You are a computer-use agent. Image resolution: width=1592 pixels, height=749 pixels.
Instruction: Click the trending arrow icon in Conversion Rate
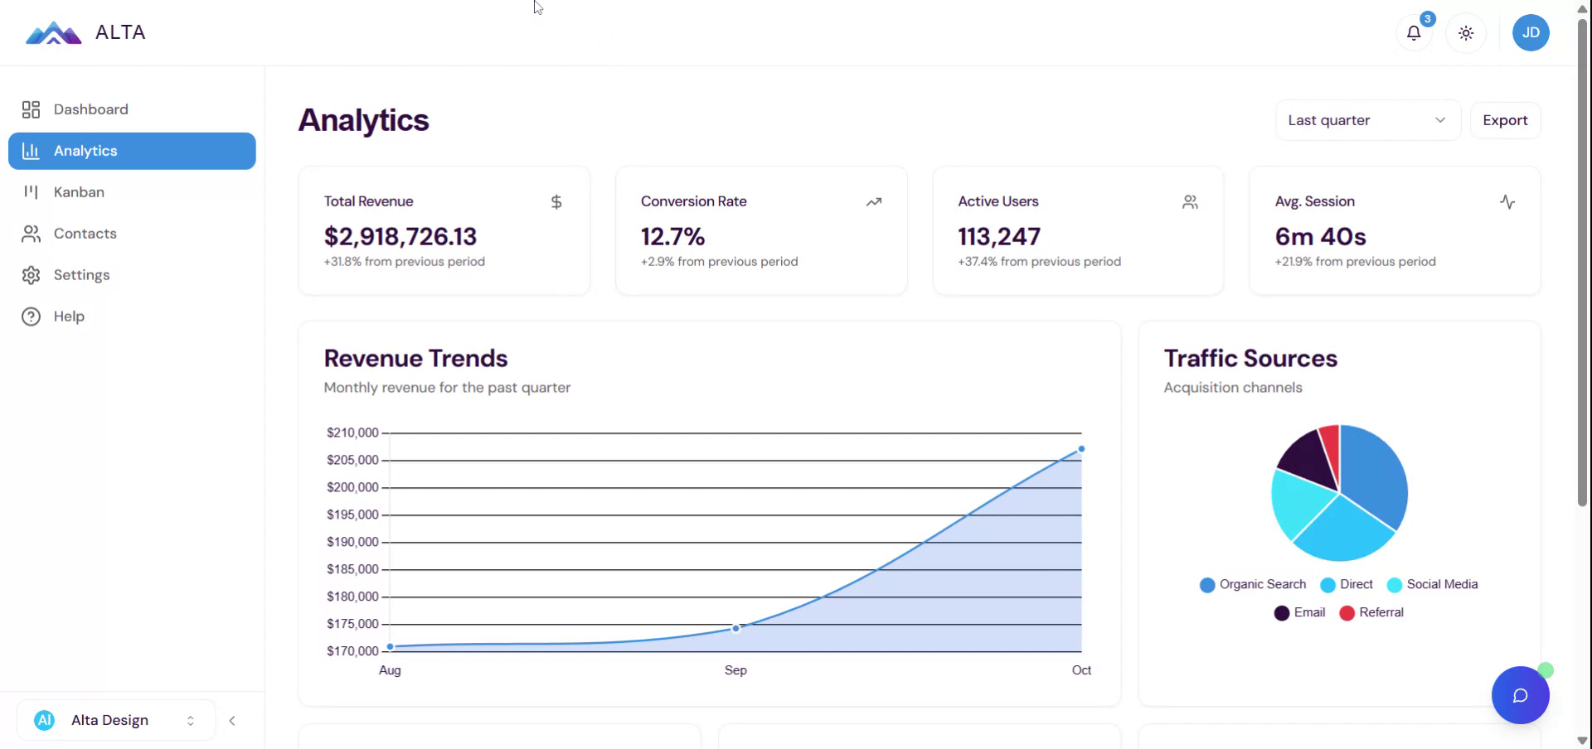pyautogui.click(x=874, y=202)
